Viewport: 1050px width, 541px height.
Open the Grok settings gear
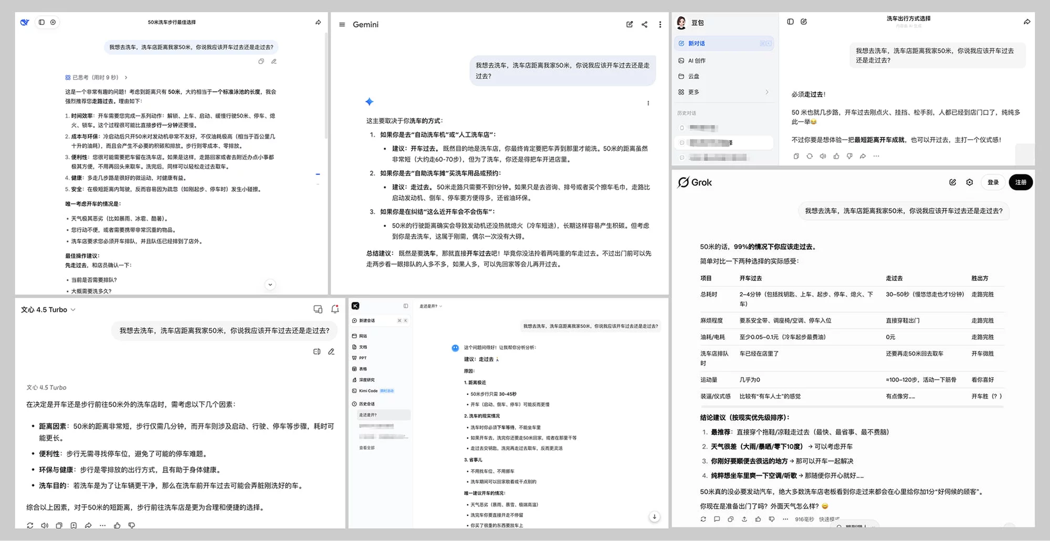pos(969,182)
